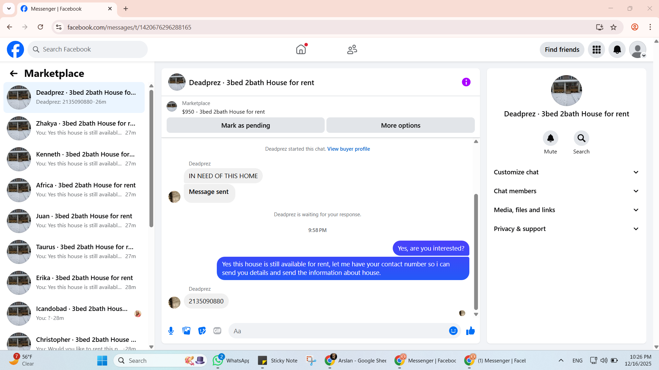Click More options button

click(401, 125)
